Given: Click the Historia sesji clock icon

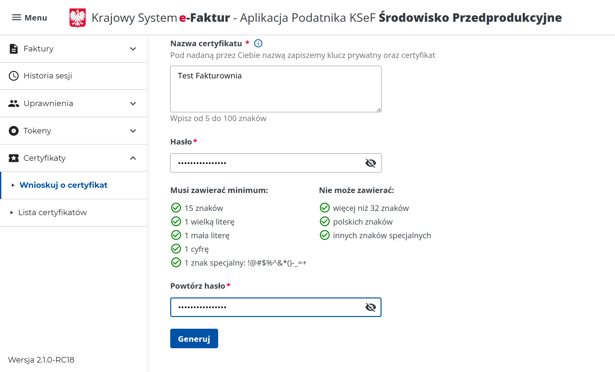Looking at the screenshot, I should coord(13,76).
